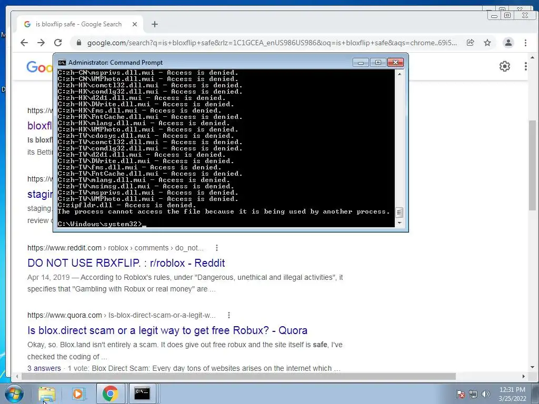Open Chrome three-dot menu
Image resolution: width=539 pixels, height=404 pixels.
[x=525, y=43]
